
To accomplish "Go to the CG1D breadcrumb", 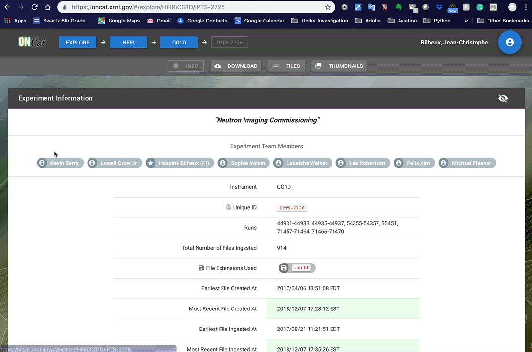I will tap(179, 43).
